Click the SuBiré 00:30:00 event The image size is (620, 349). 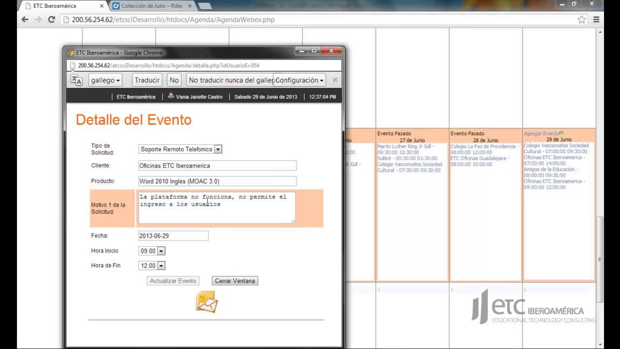pos(407,158)
